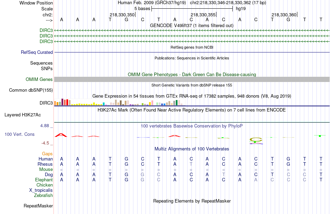The width and height of the screenshot is (330, 214).
Task: Click the '5 bases' scale bar label
Action: click(142, 9)
